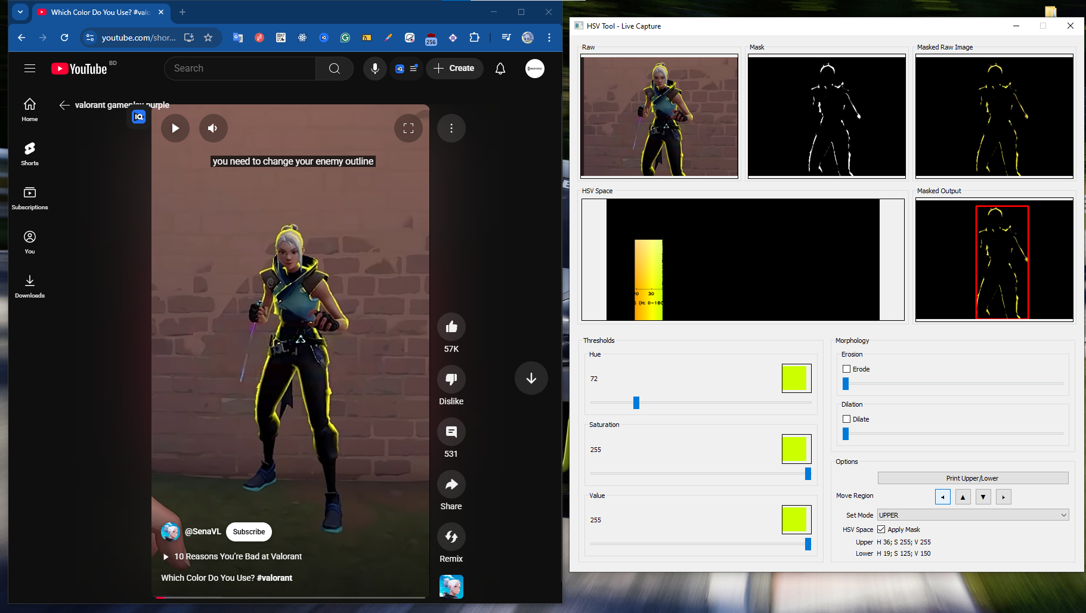Open Subscriptions in the YouTube sidebar

(x=30, y=198)
